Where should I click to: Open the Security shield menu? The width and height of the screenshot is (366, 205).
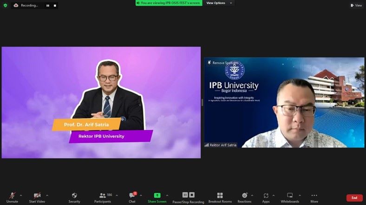(74, 197)
